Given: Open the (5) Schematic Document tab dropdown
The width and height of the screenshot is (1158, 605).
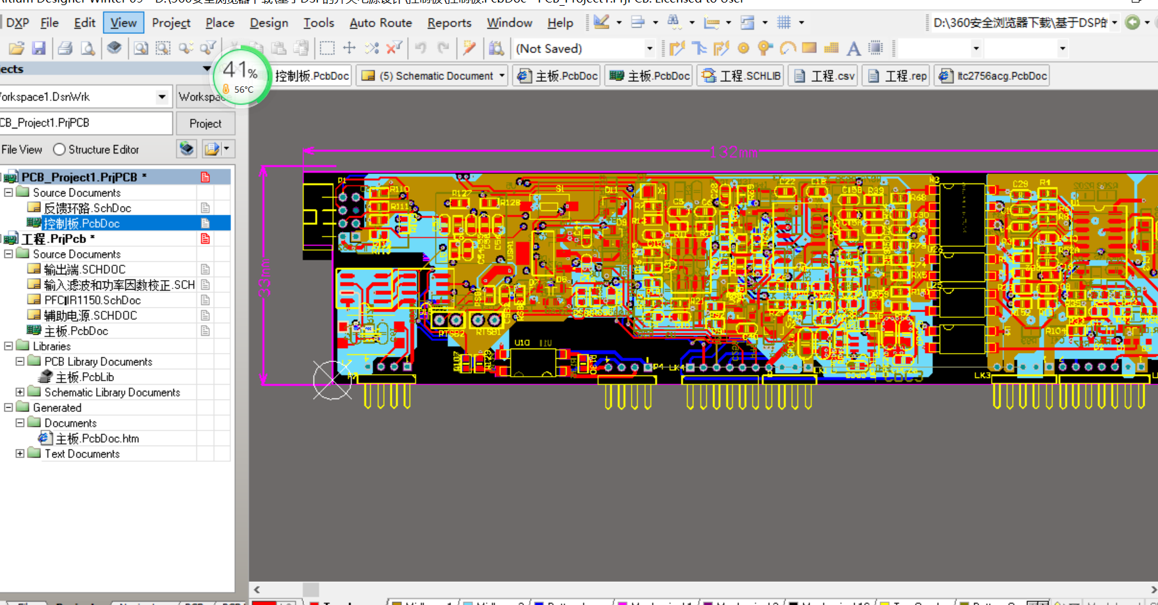Looking at the screenshot, I should click(502, 75).
